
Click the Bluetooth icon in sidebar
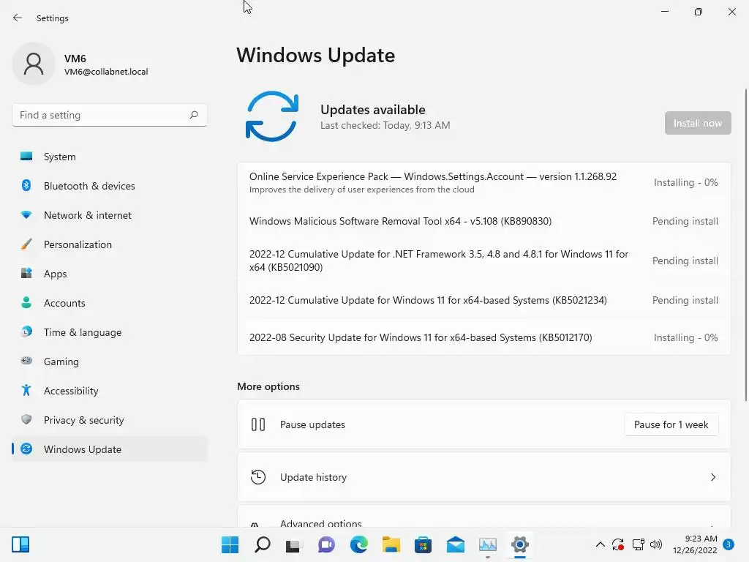[26, 185]
